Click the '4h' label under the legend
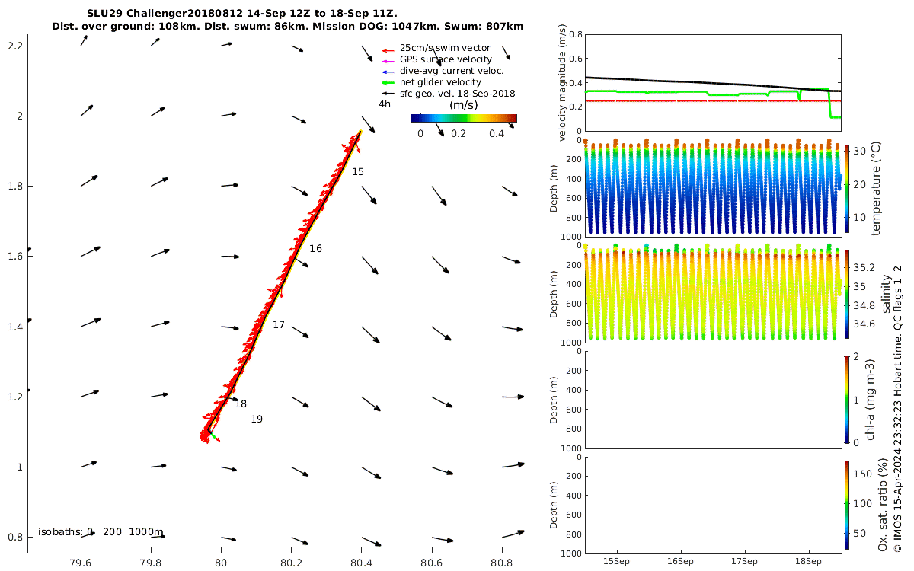This screenshot has width=914, height=571. point(385,104)
